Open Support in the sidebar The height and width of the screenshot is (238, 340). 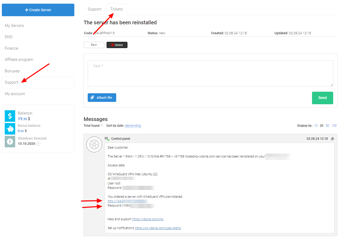(x=38, y=82)
